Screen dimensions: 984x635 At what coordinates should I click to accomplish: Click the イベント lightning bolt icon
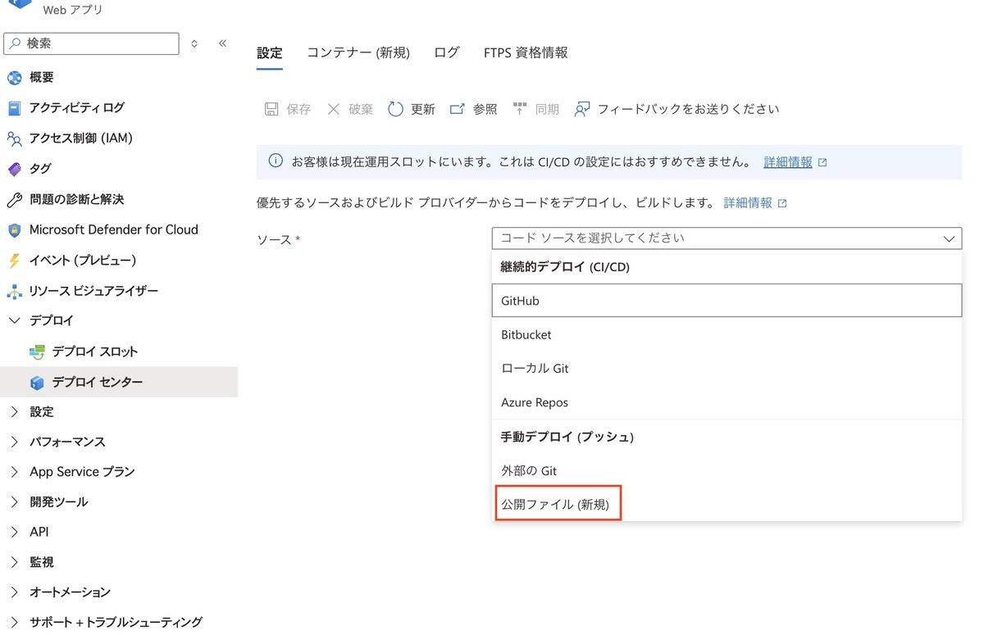pyautogui.click(x=14, y=261)
